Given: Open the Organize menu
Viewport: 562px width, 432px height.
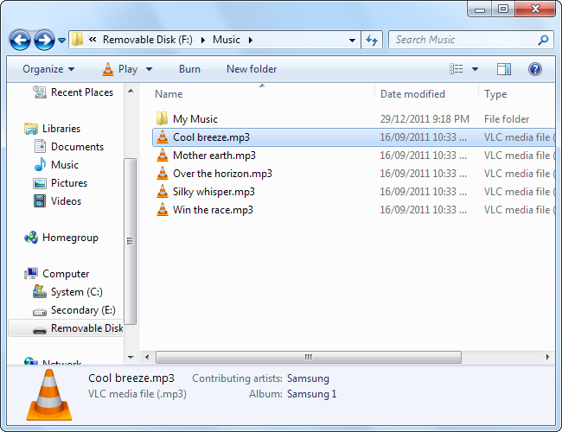Looking at the screenshot, I should [48, 69].
